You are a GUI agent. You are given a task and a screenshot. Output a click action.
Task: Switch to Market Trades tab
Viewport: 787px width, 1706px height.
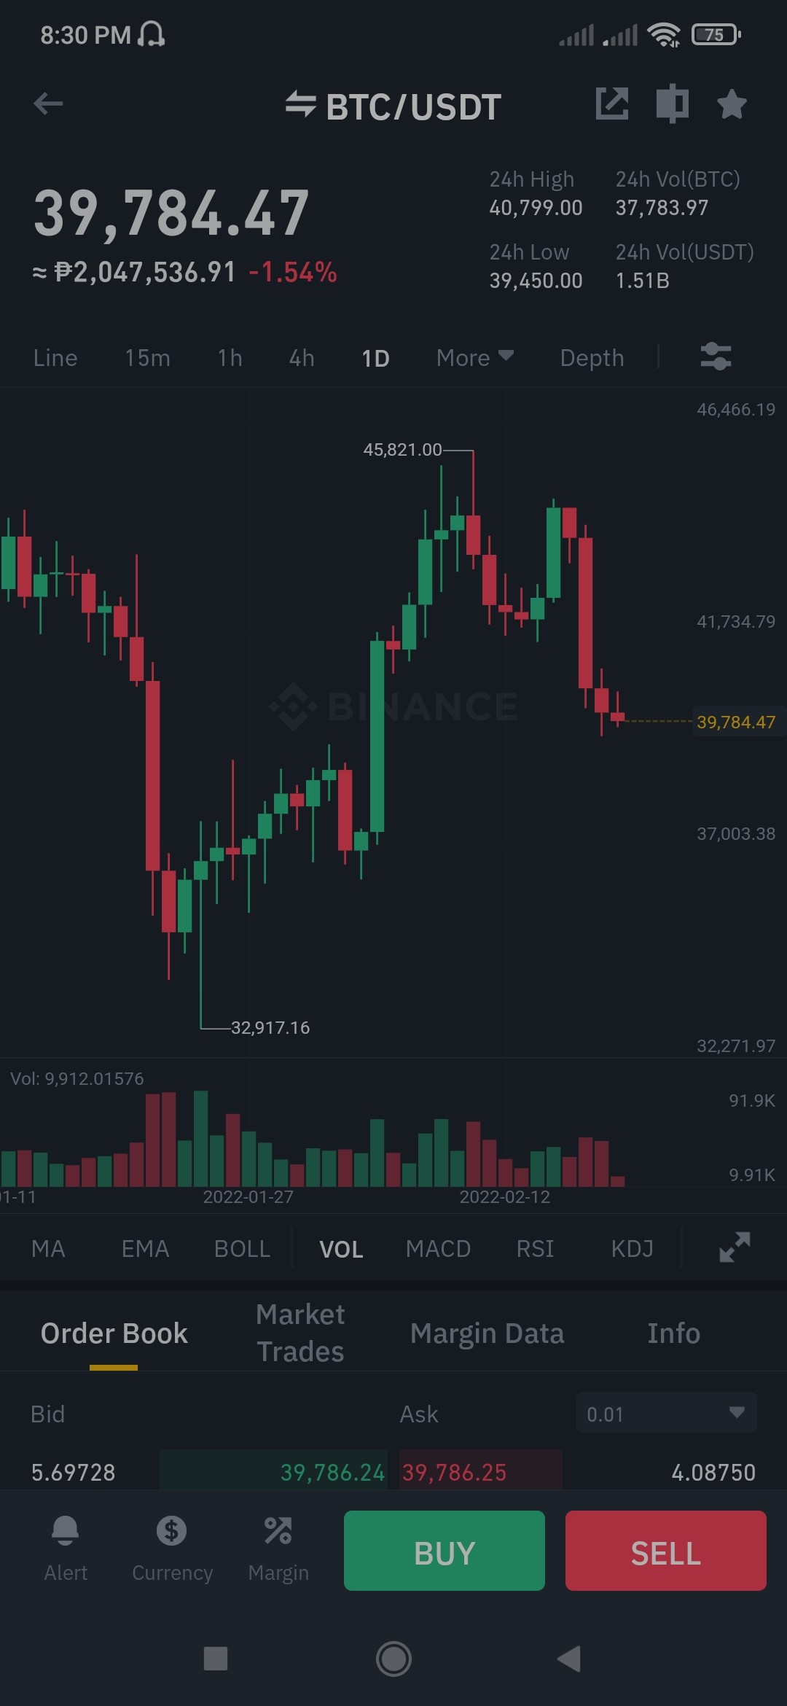pos(300,1333)
